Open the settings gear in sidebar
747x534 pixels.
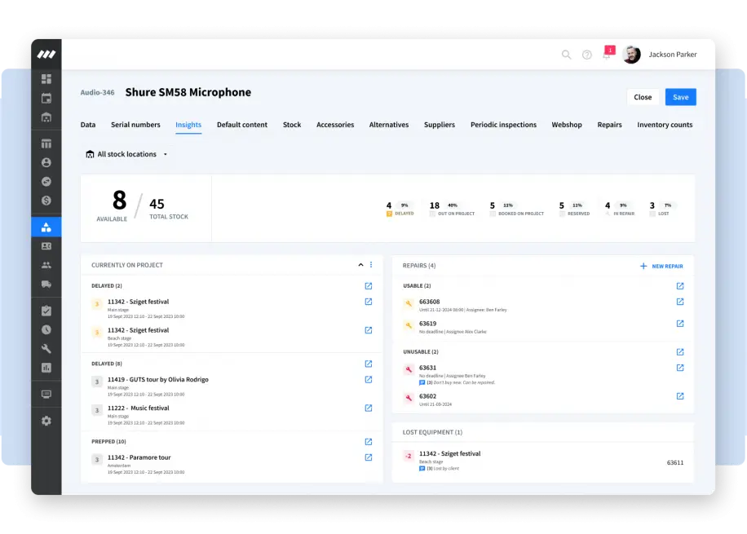point(46,421)
